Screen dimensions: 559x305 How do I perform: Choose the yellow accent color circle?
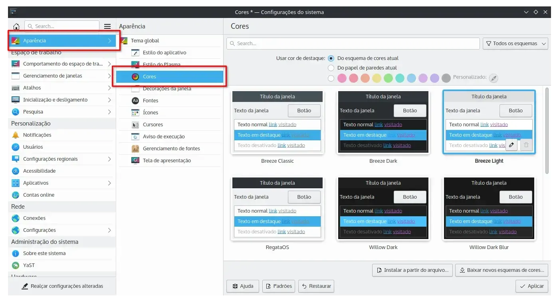pyautogui.click(x=377, y=78)
